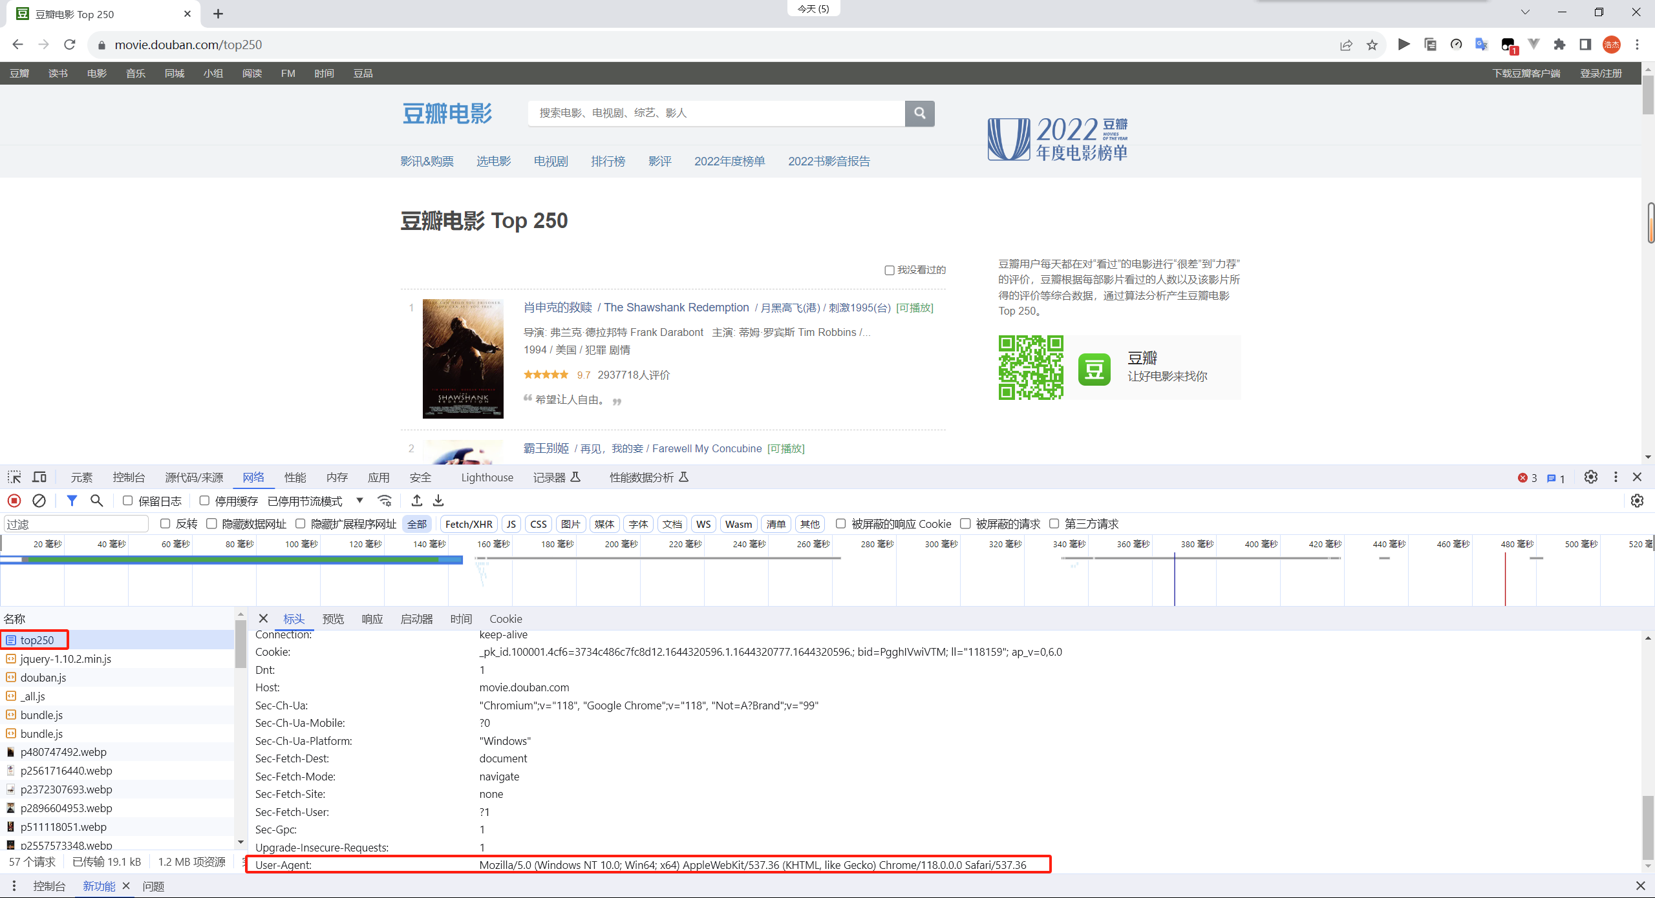Open the drawer three-dot menu
Screen dimensions: 1655x898
coord(14,886)
